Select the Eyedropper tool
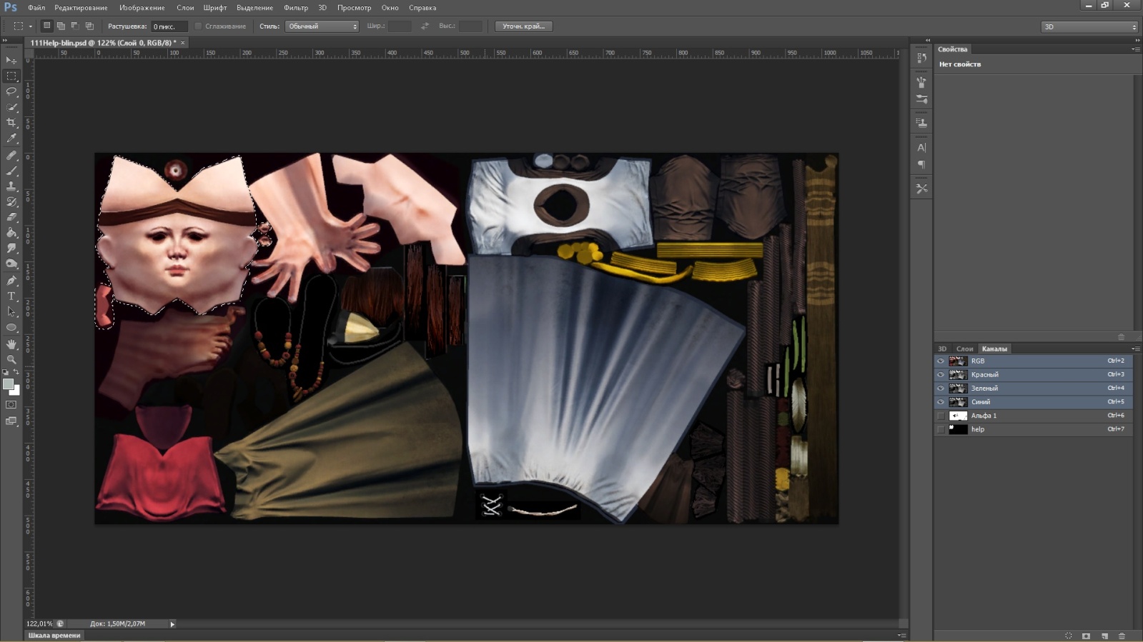 [x=11, y=139]
